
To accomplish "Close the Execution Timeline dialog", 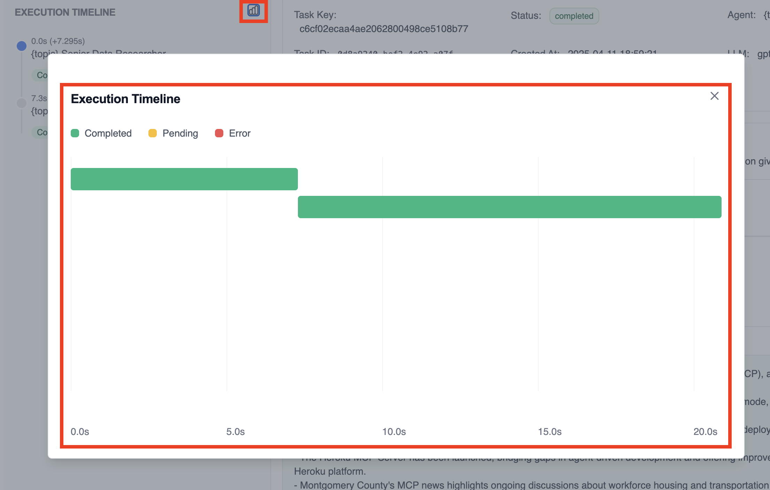I will tap(714, 96).
